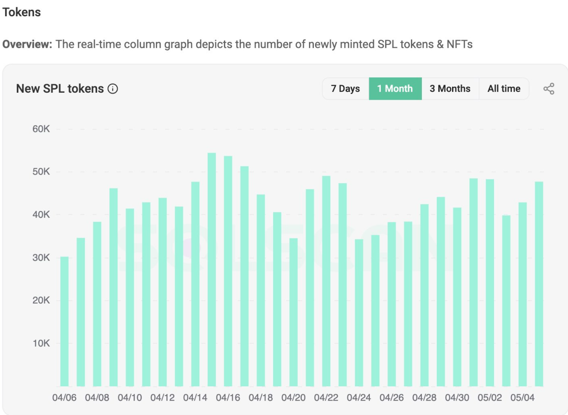This screenshot has height=415, width=568.
Task: Click the tallest bar near 04/15
Action: [212, 269]
